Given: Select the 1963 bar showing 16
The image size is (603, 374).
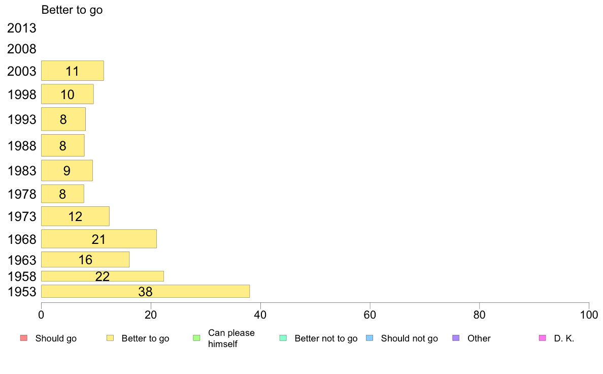Looking at the screenshot, I should point(85,260).
